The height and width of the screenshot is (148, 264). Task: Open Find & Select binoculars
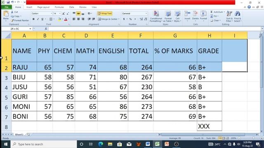[238, 16]
